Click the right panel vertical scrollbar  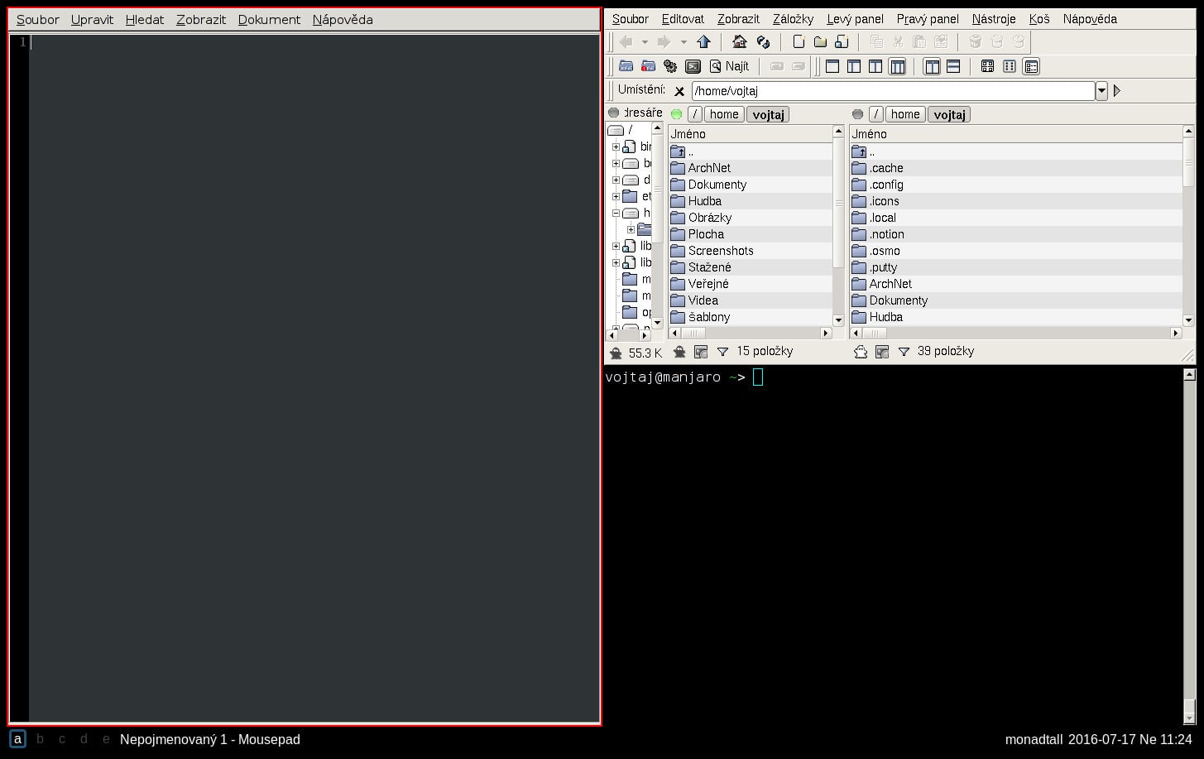tap(1189, 225)
